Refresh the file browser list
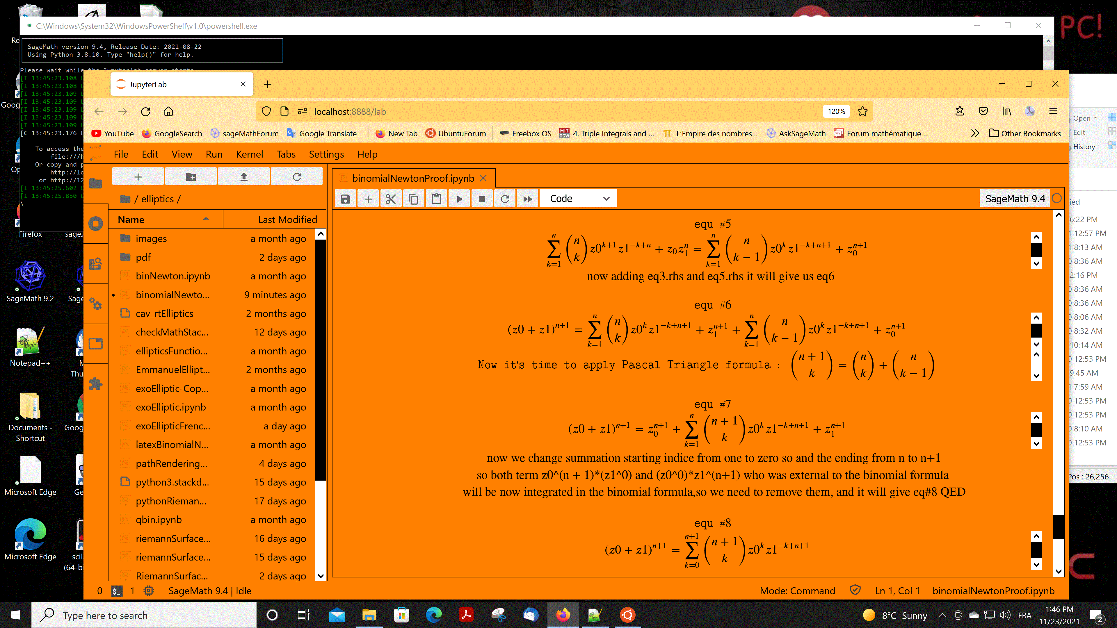 click(x=297, y=176)
